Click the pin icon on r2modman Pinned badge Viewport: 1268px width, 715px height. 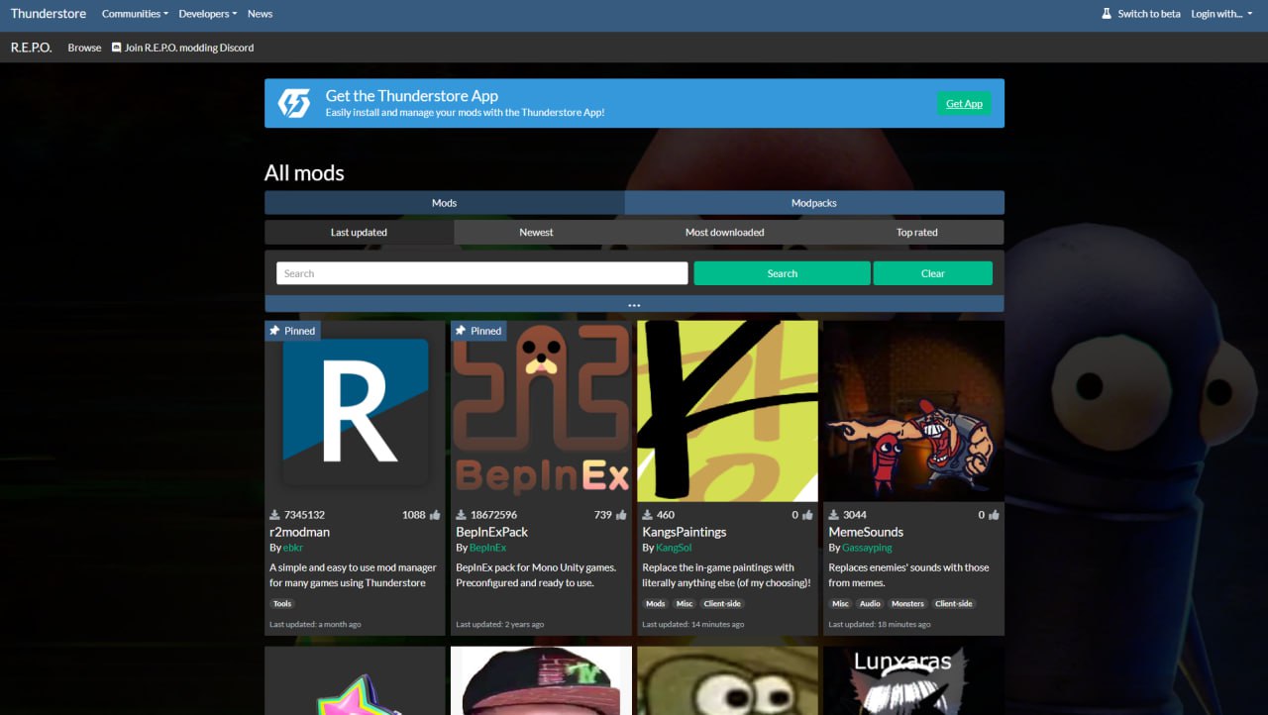(x=274, y=331)
